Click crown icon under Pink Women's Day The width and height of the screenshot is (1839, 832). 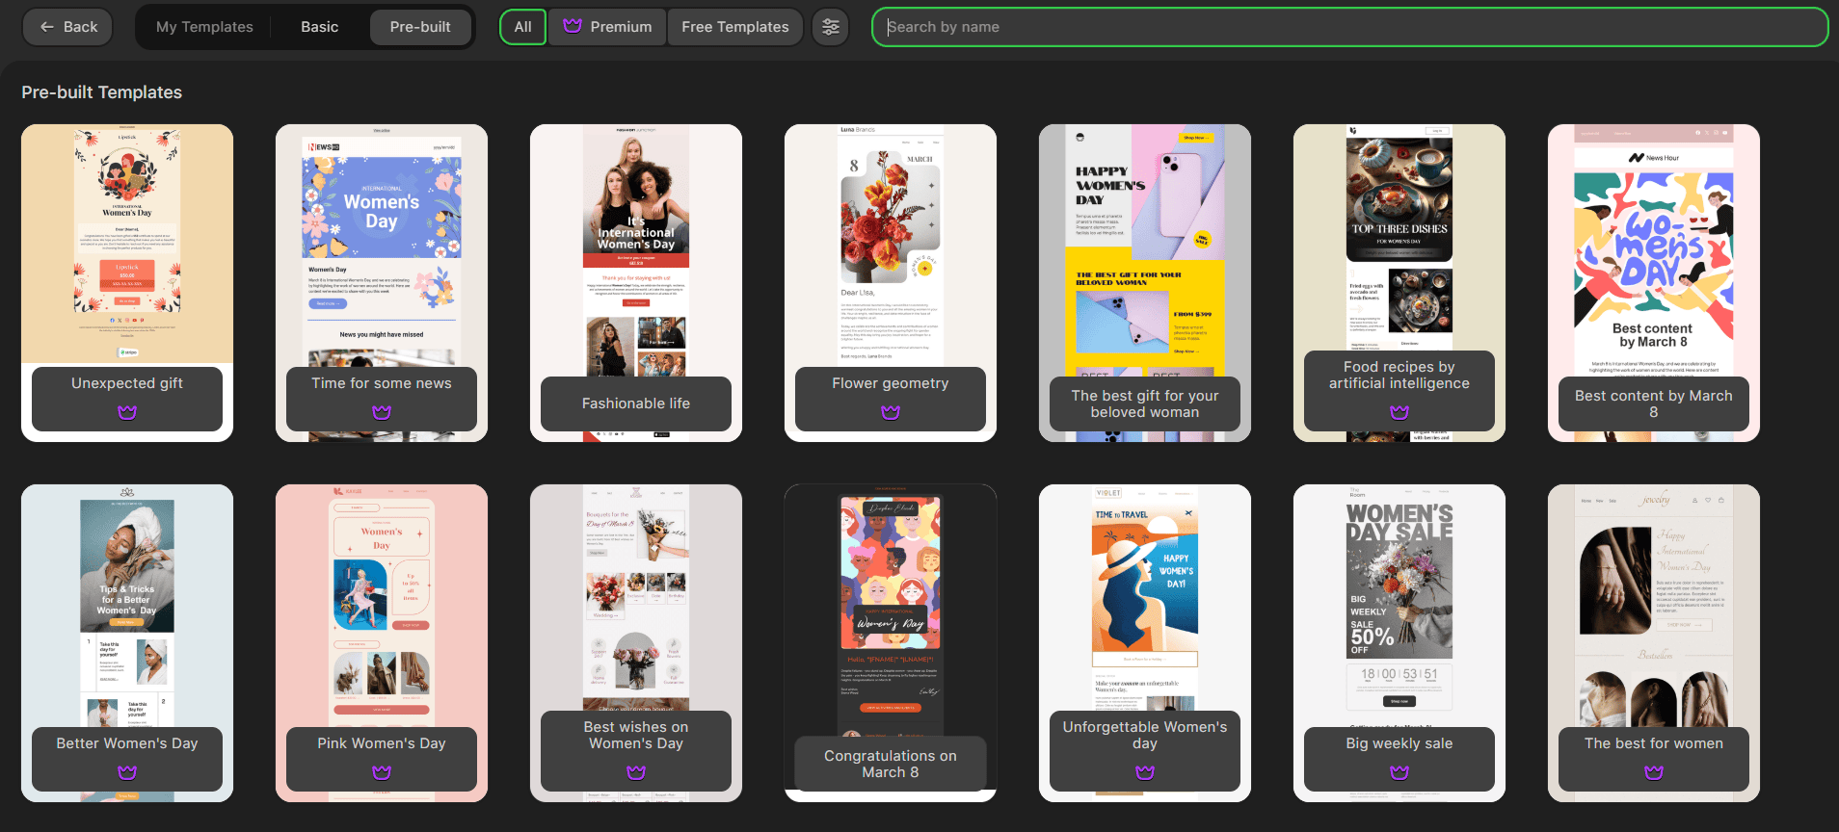(x=382, y=772)
